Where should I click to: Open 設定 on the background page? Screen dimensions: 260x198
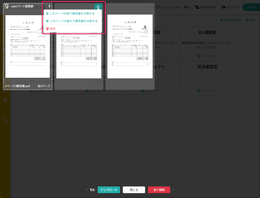[x=250, y=20]
